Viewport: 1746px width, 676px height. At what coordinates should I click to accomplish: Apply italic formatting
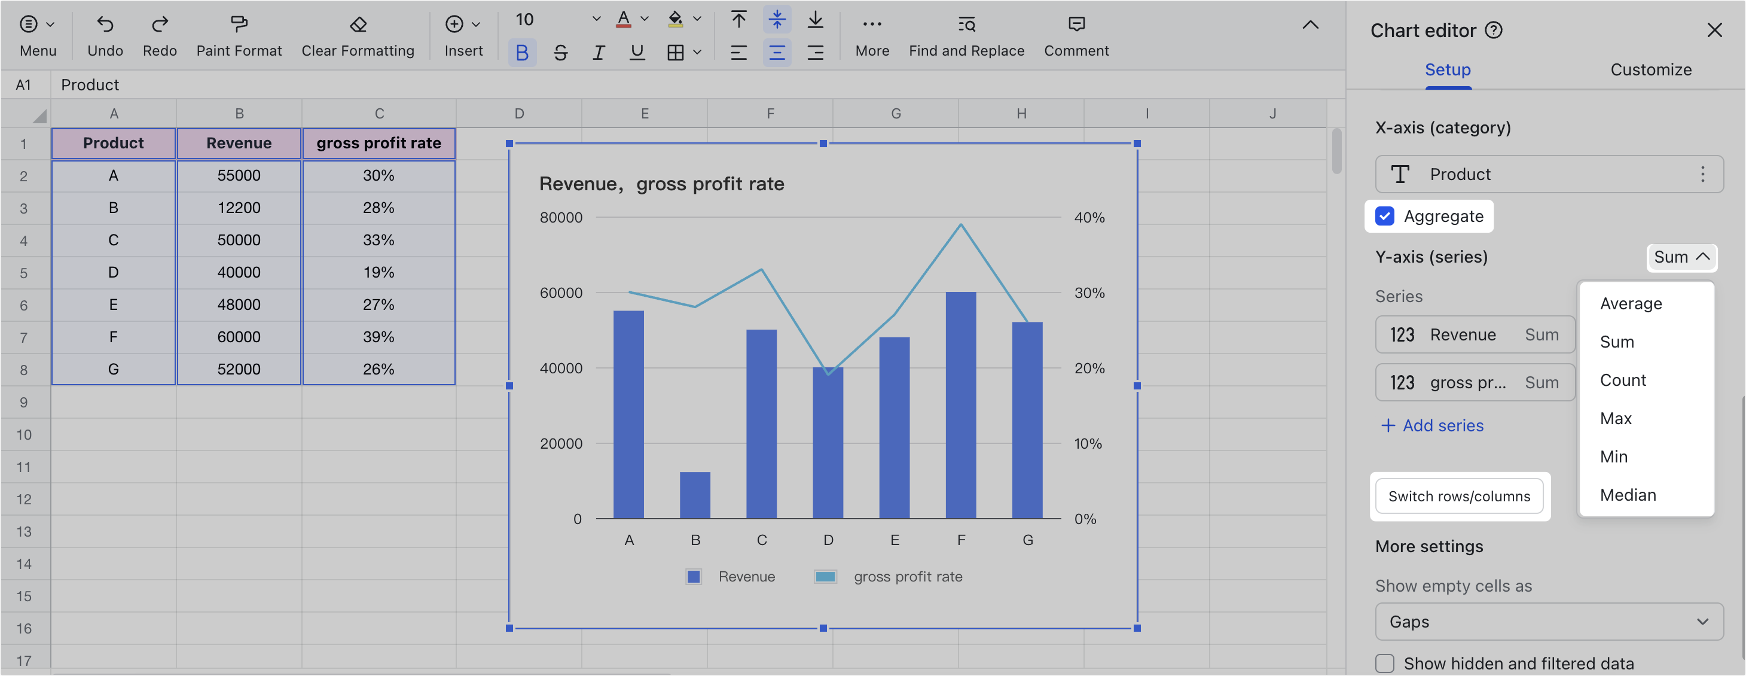click(599, 53)
